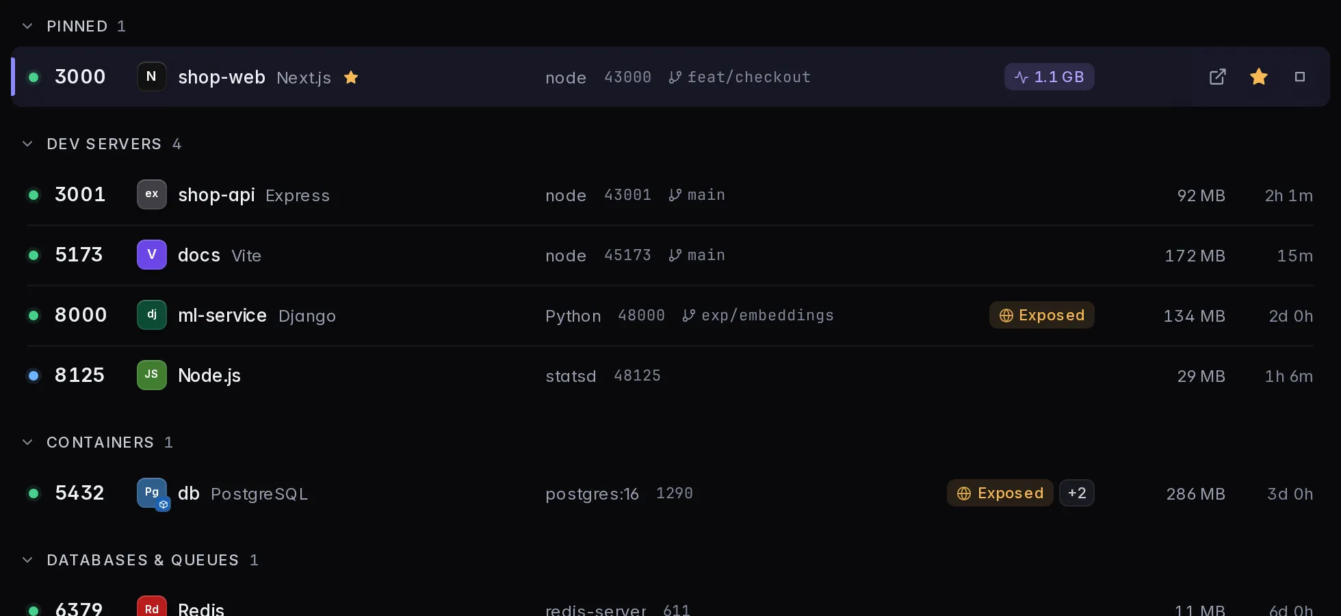
Task: Unpin shop-web using the star toggle on the right
Action: coord(1259,77)
